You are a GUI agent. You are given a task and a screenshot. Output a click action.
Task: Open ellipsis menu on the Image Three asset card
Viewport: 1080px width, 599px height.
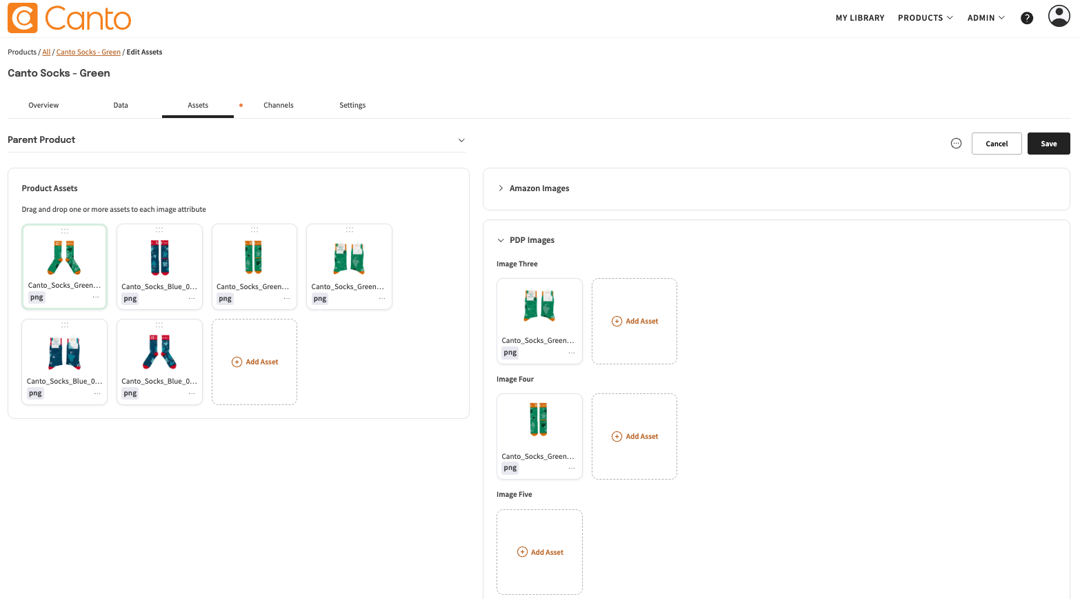[572, 353]
